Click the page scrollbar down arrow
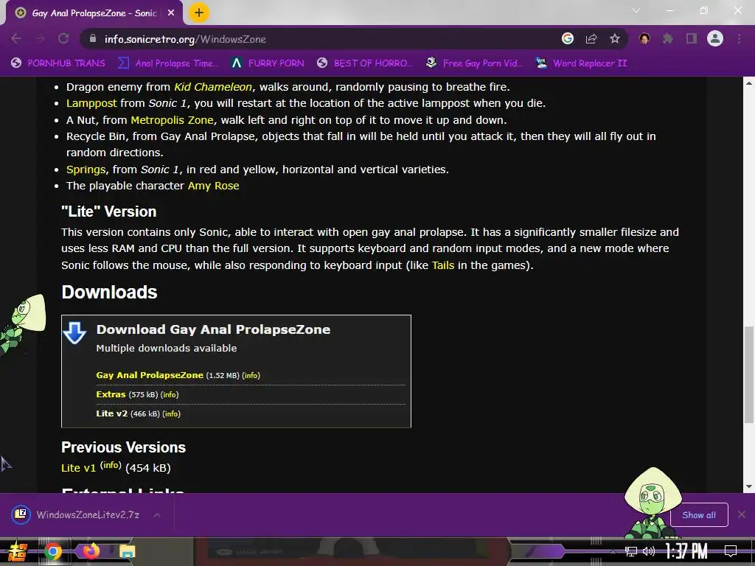 coord(749,486)
